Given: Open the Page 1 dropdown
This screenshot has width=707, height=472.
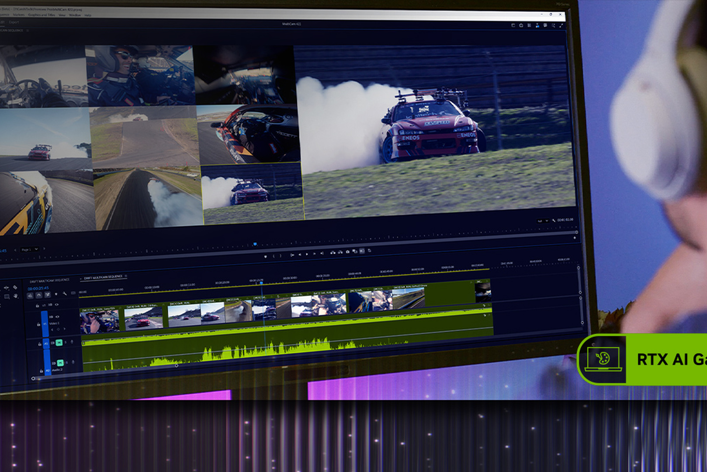Looking at the screenshot, I should 30,249.
